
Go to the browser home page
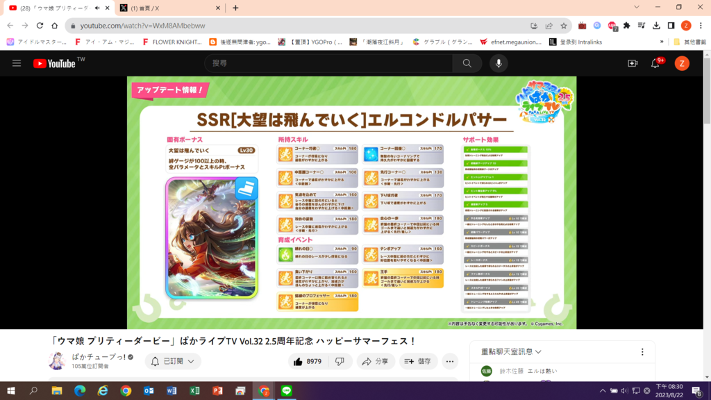(x=54, y=26)
